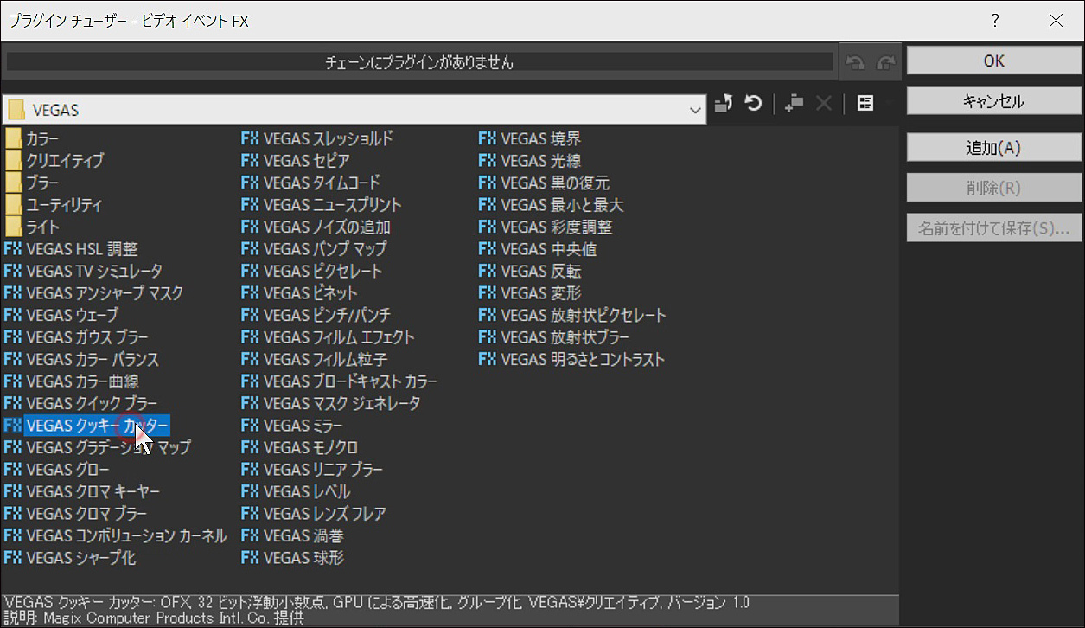Screen dimensions: 1085x628
Task: Click the FX icon of VEGAS 光線
Action: [x=488, y=161]
